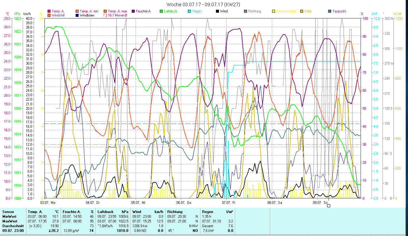Screen dimensions: 408x236
Task: Click the 'Solar' legend label
Action: 308,11
